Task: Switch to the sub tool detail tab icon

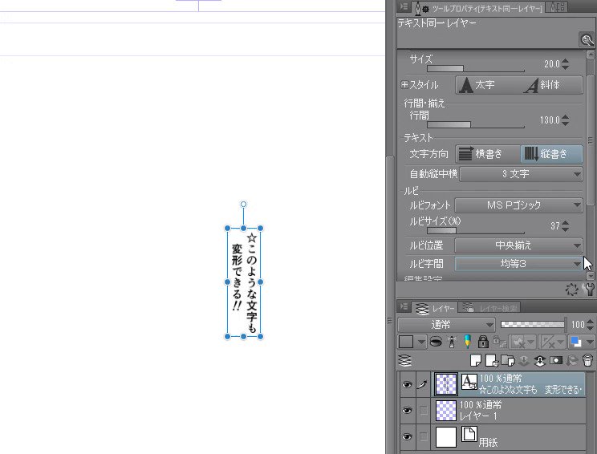Action: [557, 7]
